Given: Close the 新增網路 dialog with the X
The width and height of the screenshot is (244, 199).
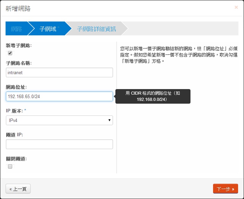Looking at the screenshot, I should pyautogui.click(x=236, y=7).
